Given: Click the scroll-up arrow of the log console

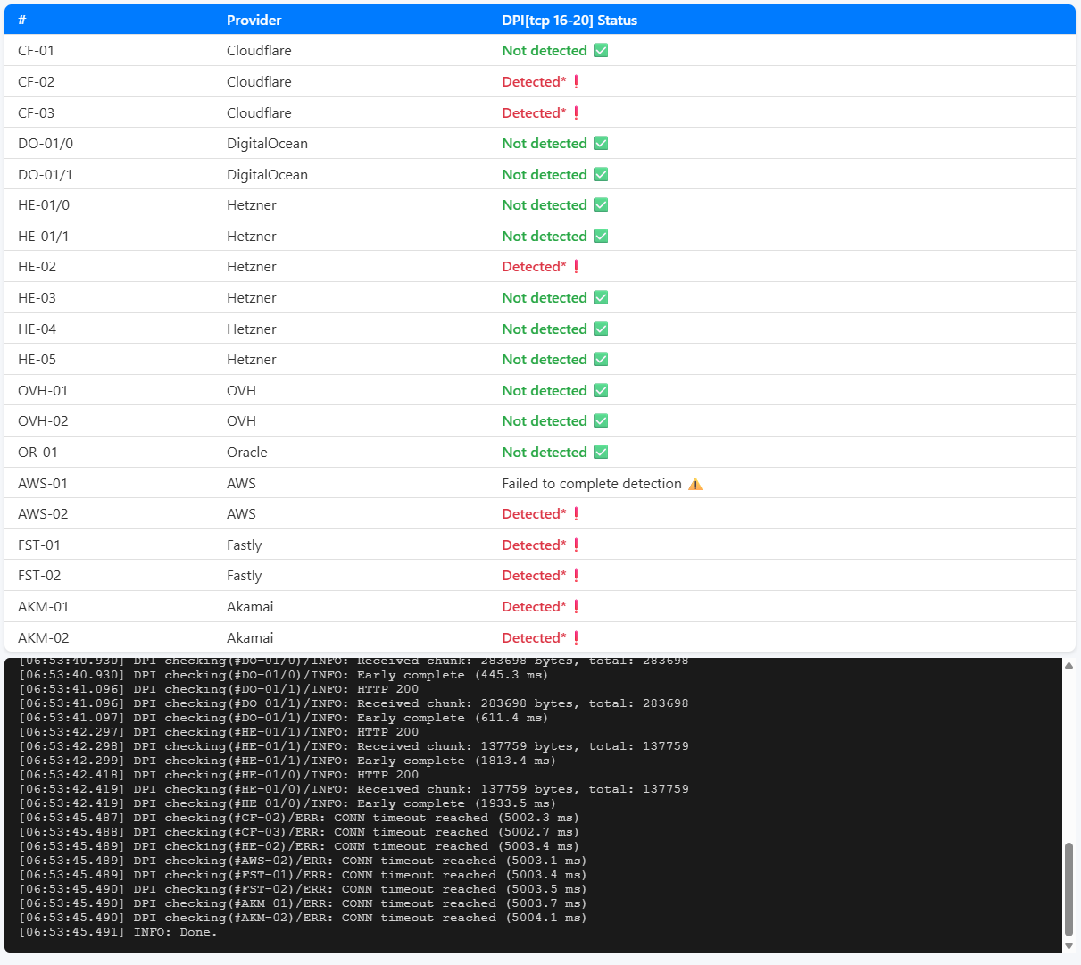Looking at the screenshot, I should click(x=1069, y=666).
